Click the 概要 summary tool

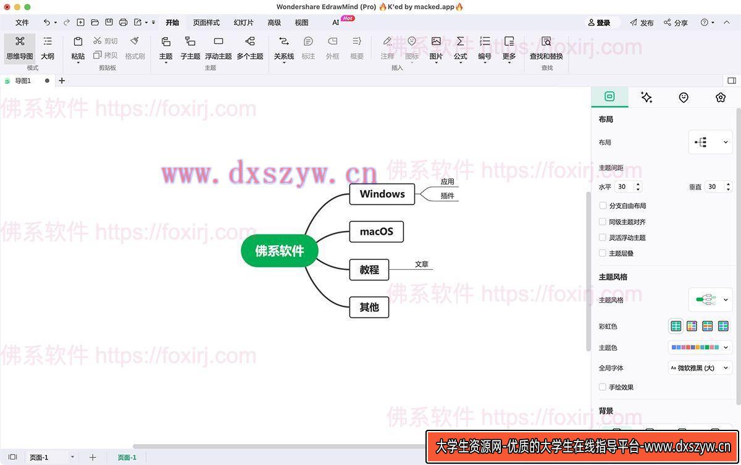coord(357,48)
